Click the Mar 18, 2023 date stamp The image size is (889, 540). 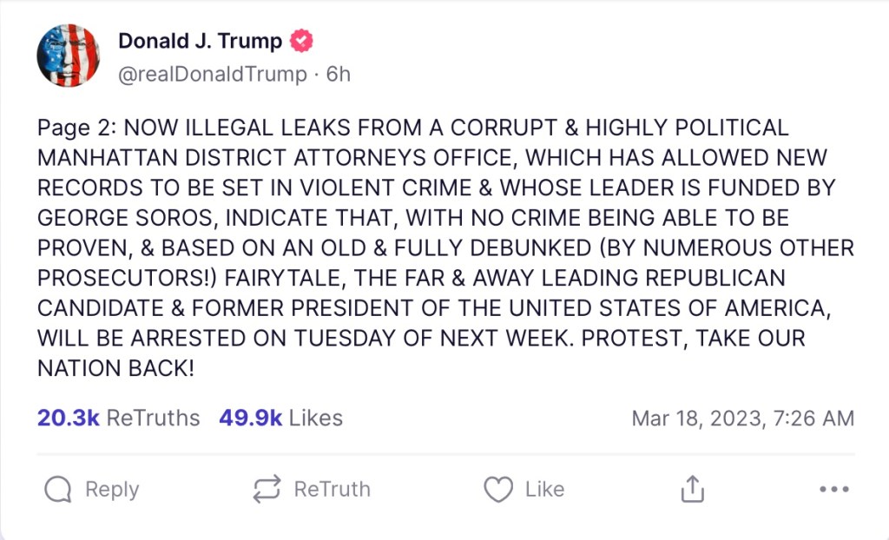[x=743, y=418]
